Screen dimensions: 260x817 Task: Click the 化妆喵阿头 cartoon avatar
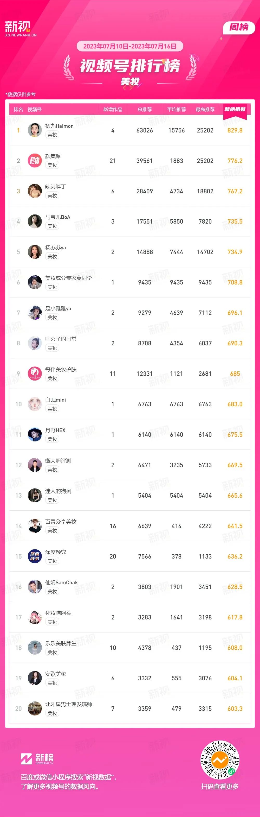[x=35, y=617]
